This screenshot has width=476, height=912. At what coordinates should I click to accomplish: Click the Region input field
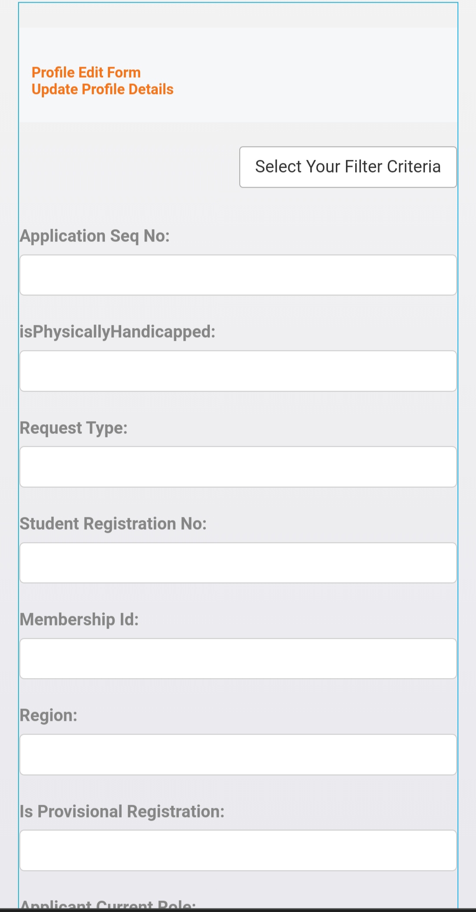[x=238, y=754]
